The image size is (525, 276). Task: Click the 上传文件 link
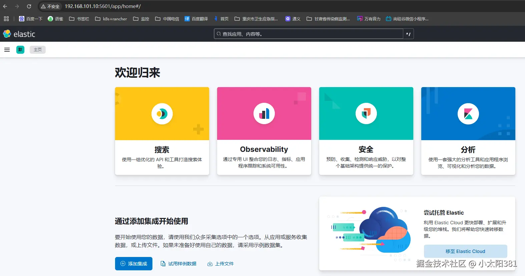(x=220, y=264)
